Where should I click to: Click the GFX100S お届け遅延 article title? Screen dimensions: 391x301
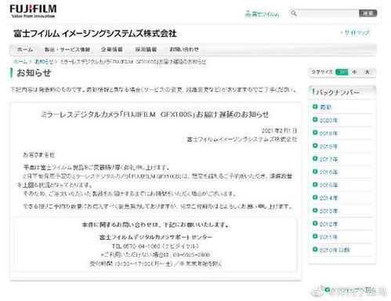[x=155, y=114]
